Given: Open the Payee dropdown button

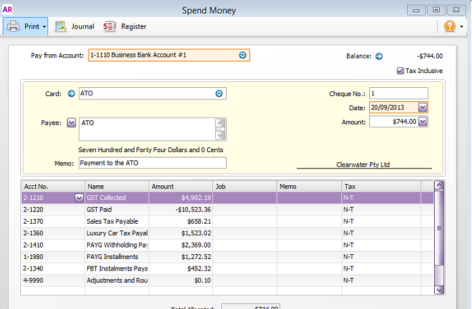Looking at the screenshot, I should (72, 123).
